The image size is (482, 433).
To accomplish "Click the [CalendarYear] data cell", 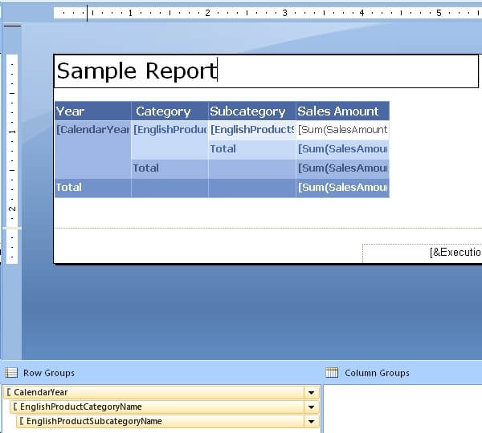I will pos(93,149).
